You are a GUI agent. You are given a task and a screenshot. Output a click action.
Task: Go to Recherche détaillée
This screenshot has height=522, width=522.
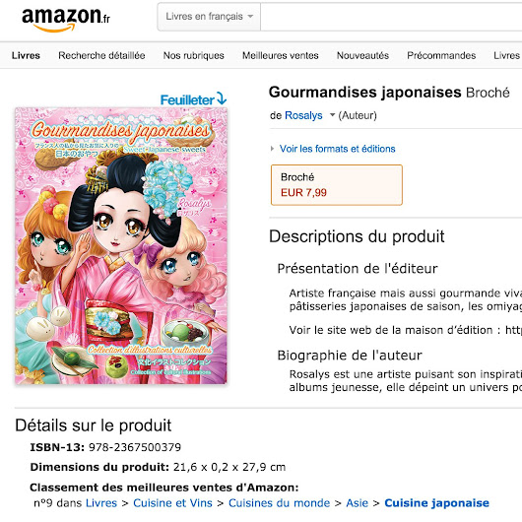coord(101,55)
